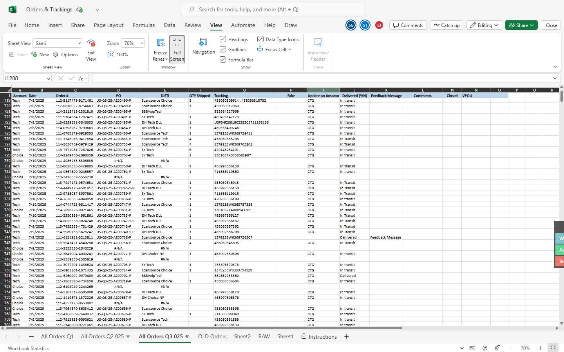Click in the formula bar input
Viewport: 564px width, 352px height.
(321, 78)
